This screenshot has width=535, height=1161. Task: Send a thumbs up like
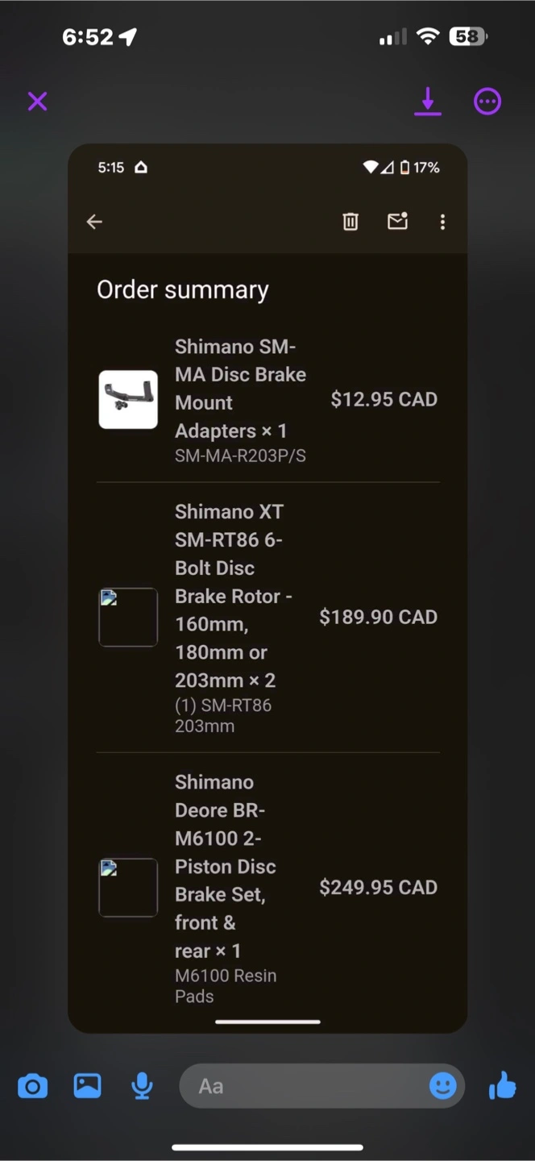pyautogui.click(x=503, y=1085)
